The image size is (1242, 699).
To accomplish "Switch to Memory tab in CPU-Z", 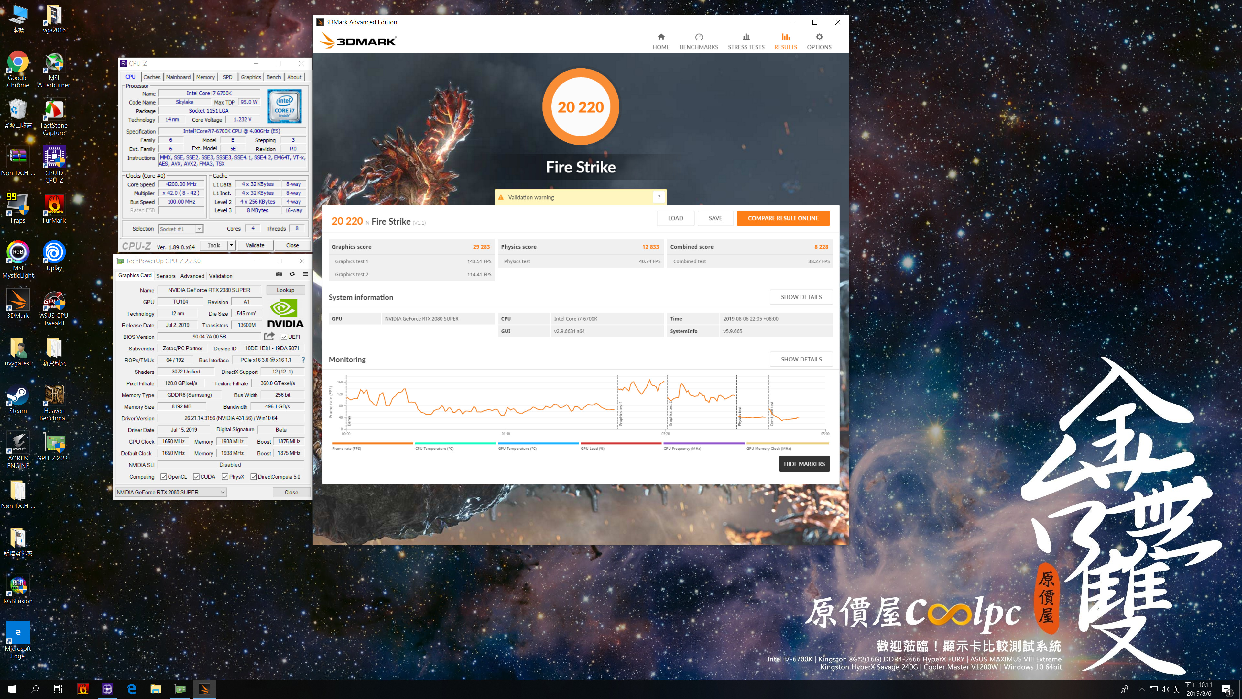I will pos(205,77).
